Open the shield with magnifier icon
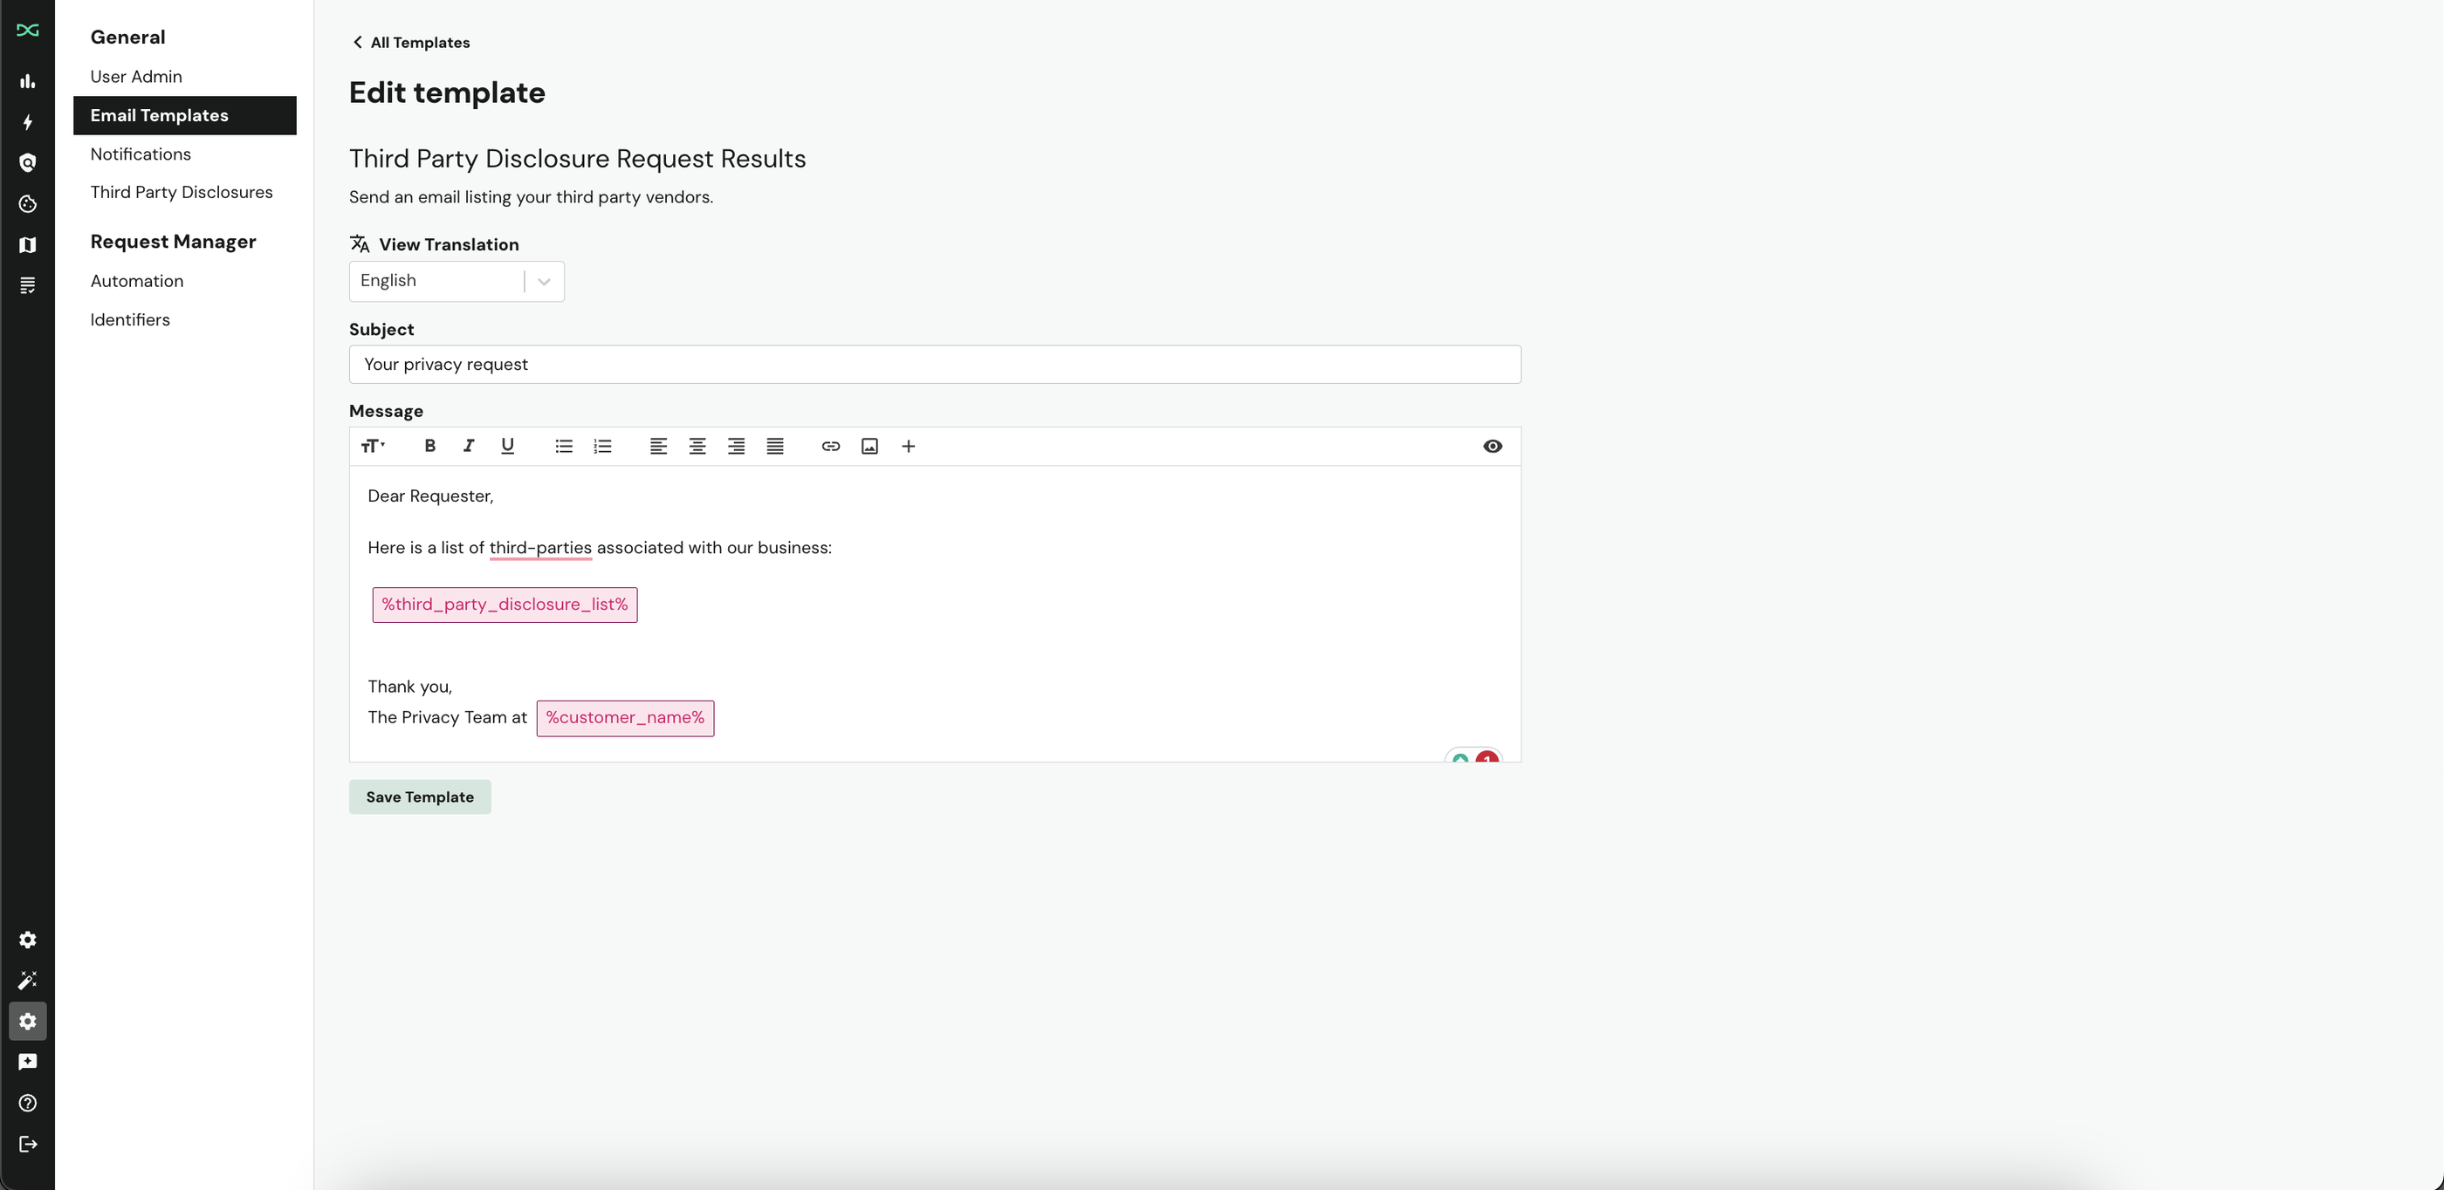This screenshot has width=2444, height=1190. [28, 163]
